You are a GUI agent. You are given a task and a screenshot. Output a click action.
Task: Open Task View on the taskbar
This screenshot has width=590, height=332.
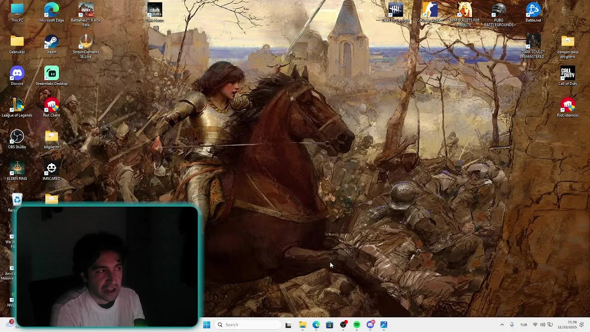click(x=288, y=325)
